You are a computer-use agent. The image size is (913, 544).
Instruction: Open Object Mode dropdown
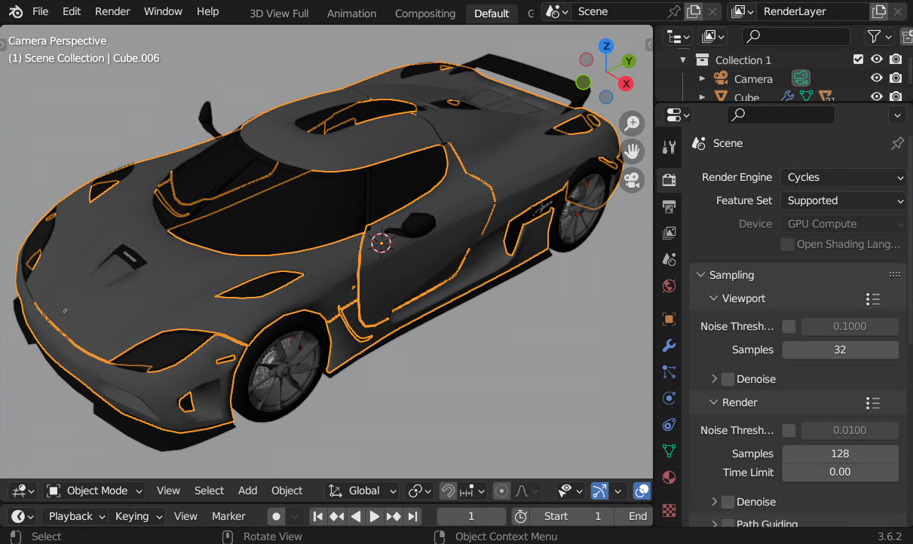93,491
